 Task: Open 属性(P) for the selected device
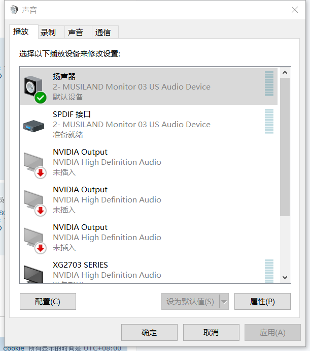pos(262,301)
